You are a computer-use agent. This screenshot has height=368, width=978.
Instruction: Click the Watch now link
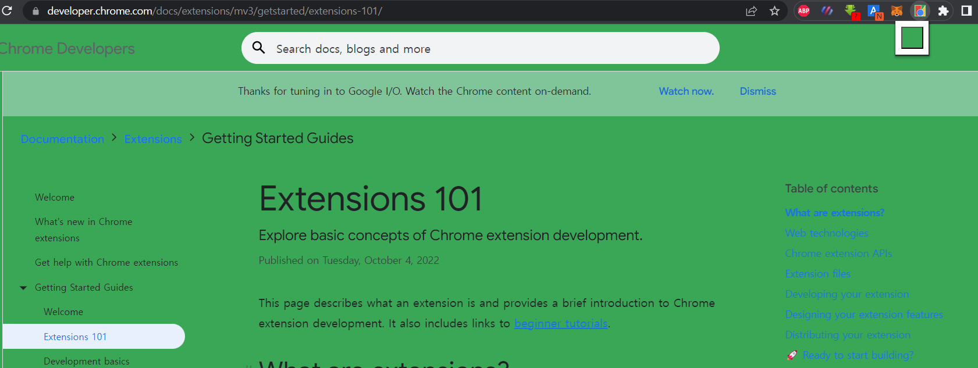pos(686,91)
